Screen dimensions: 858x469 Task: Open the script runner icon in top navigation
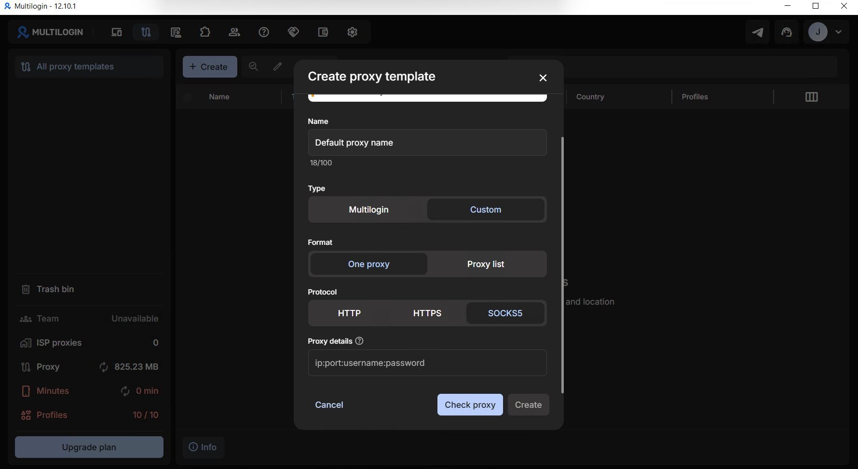pyautogui.click(x=176, y=32)
